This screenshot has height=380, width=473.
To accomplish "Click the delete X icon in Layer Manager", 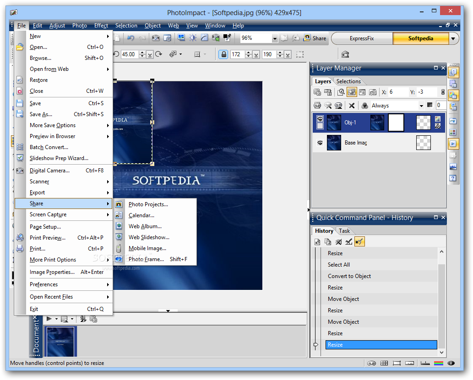I will coord(352,106).
